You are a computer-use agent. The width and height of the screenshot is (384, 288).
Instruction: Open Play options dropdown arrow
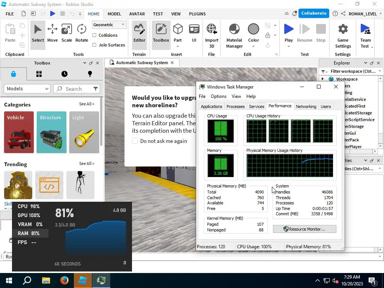point(289,46)
